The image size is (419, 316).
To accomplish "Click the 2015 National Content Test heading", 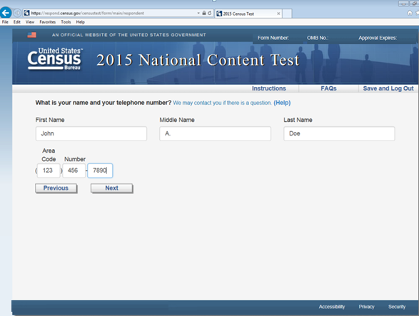I will [198, 60].
